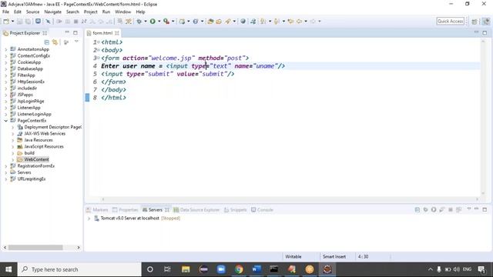The height and width of the screenshot is (277, 493).
Task: Select the ListenerLoginApp project
Action: (x=34, y=114)
